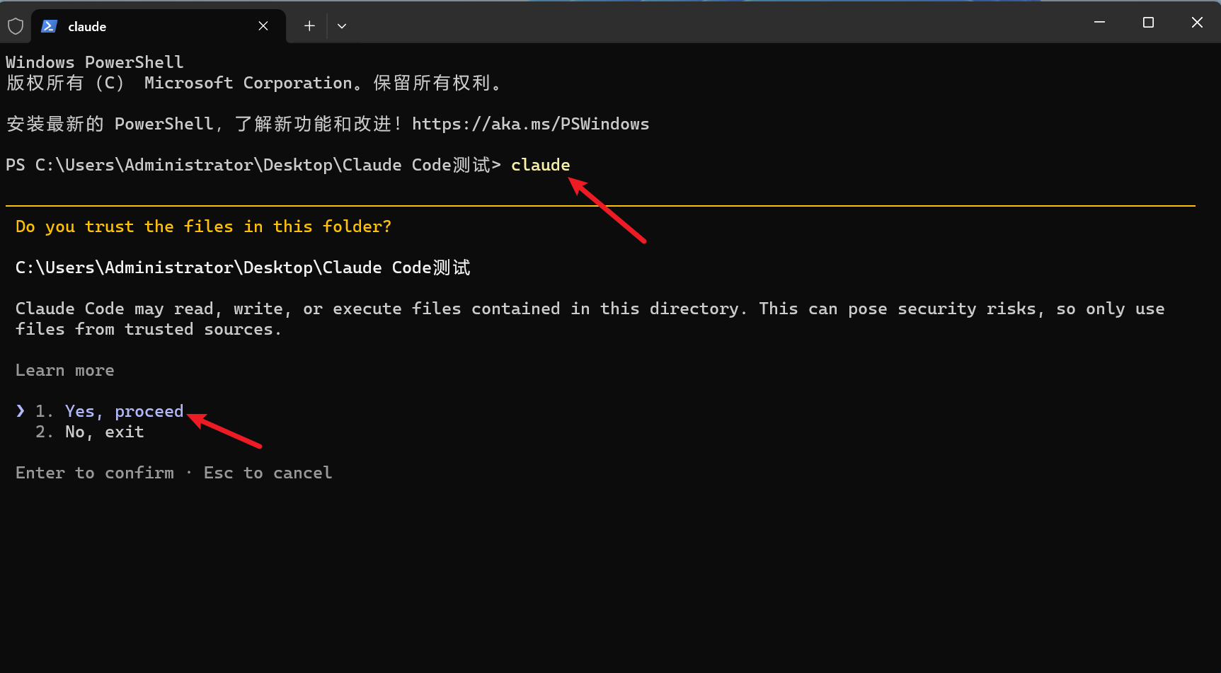Close the claude tab

click(263, 26)
